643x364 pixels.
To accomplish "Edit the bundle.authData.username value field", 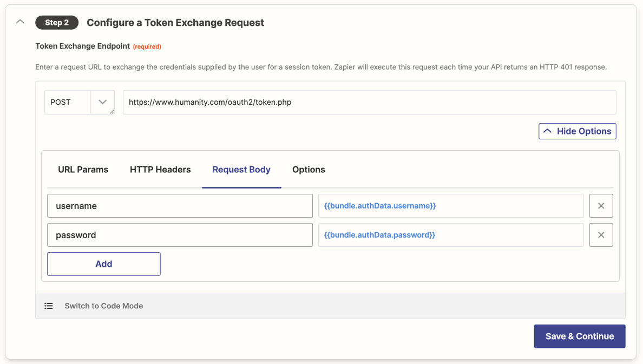I will click(451, 206).
